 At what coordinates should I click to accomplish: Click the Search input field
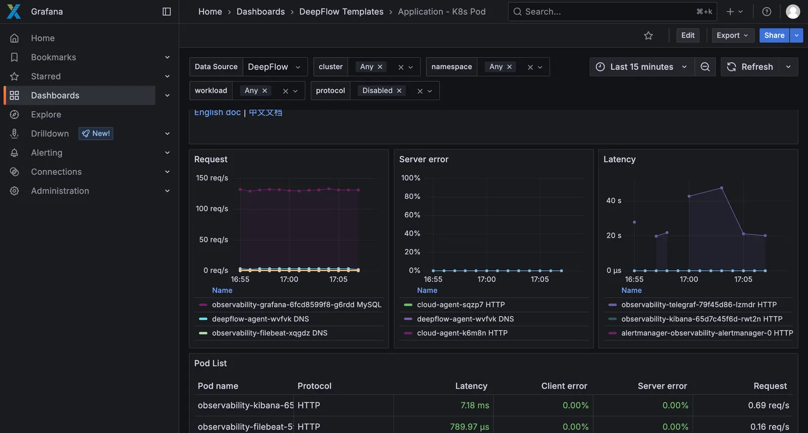[x=612, y=12]
